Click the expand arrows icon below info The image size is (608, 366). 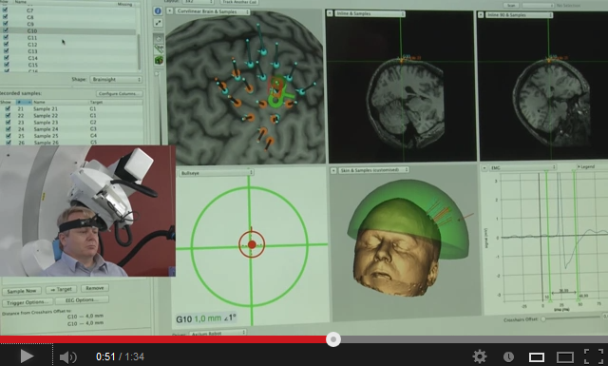(x=159, y=23)
